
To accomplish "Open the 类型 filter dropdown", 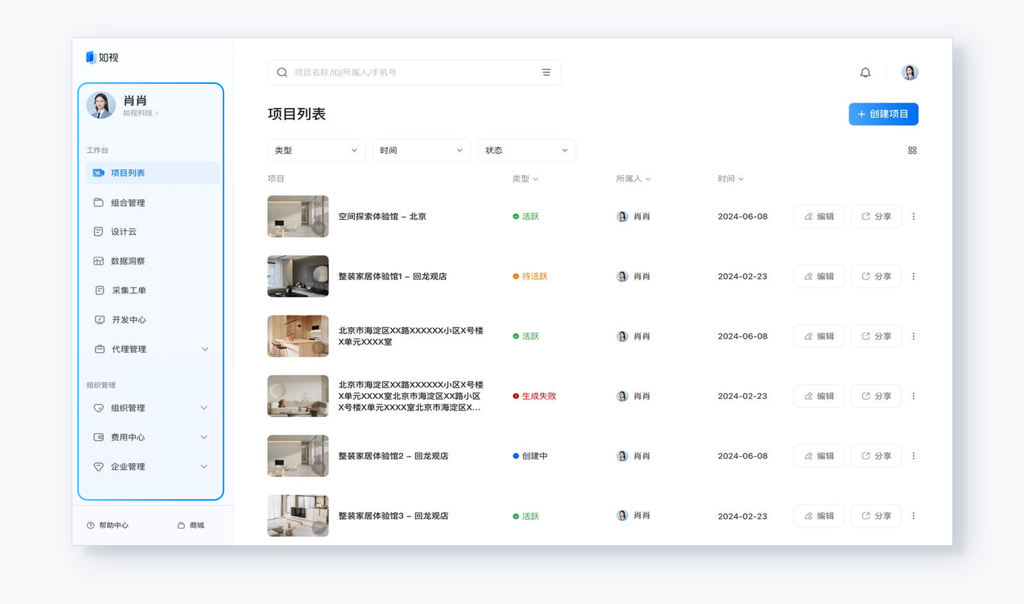I will (316, 150).
